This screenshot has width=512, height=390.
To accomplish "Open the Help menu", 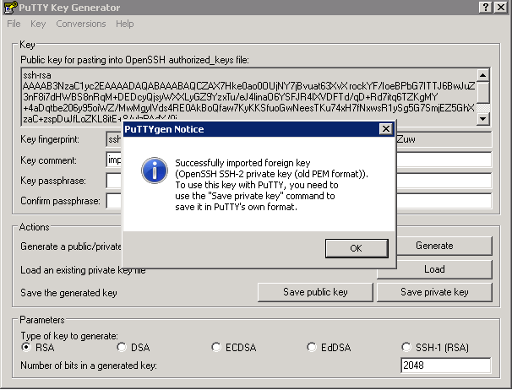I will tap(125, 24).
